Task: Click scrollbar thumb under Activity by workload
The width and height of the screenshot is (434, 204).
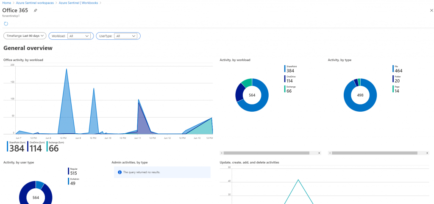Action: tap(266, 153)
